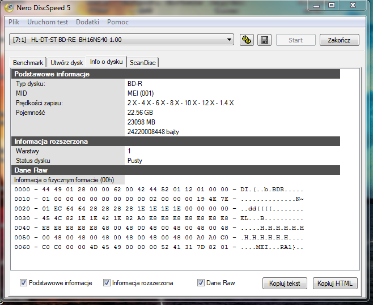This screenshot has width=373, height=305.
Task: Click the Start button
Action: [x=296, y=40]
